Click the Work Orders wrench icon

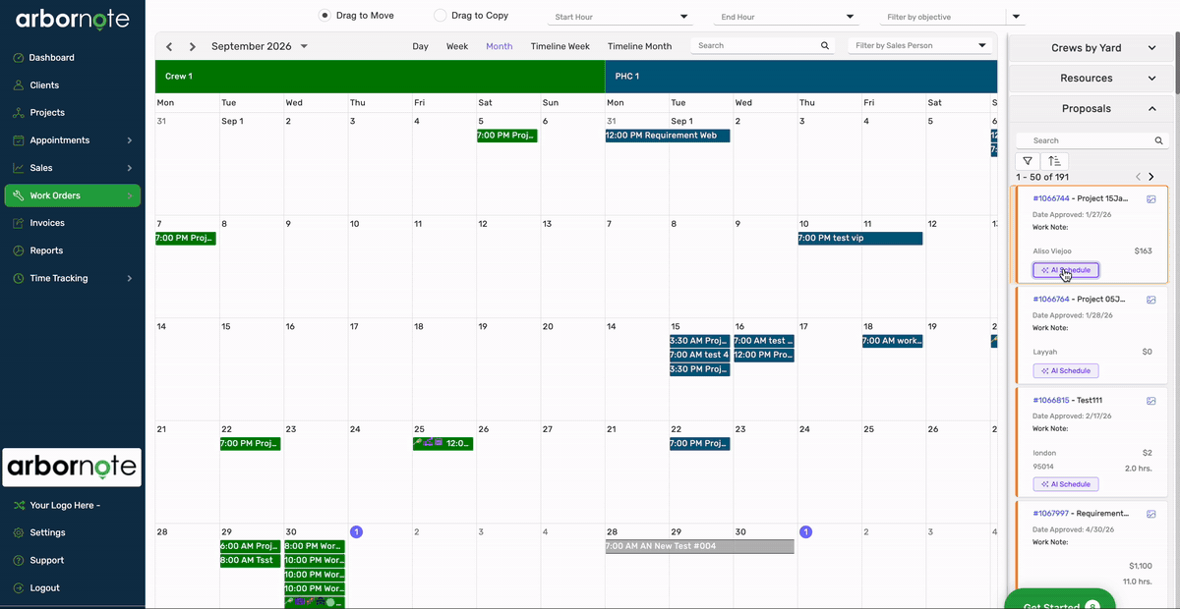tap(19, 195)
